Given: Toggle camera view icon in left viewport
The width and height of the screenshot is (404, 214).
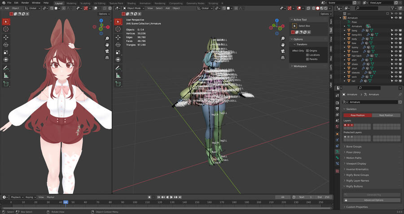Looking at the screenshot, I should click(x=107, y=51).
